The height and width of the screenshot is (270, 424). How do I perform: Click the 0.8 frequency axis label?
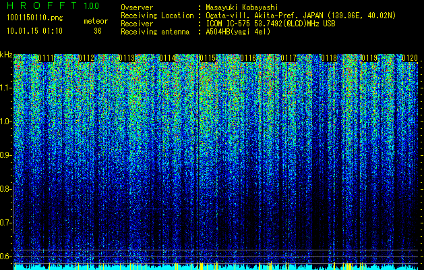click(6, 189)
